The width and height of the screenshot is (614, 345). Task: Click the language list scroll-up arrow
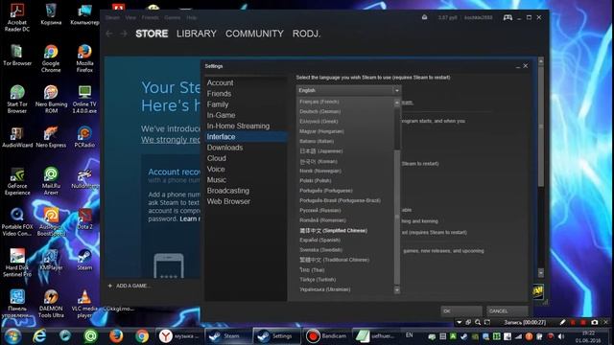pyautogui.click(x=396, y=103)
